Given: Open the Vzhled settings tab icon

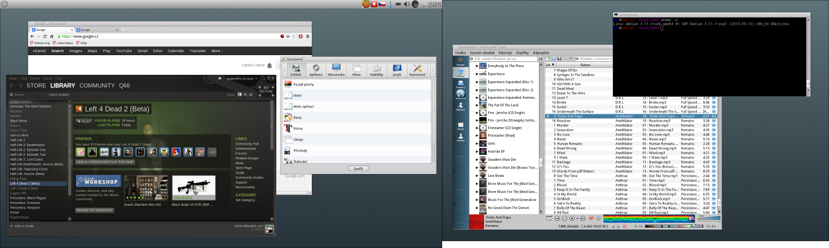Looking at the screenshot, I should coord(296,70).
